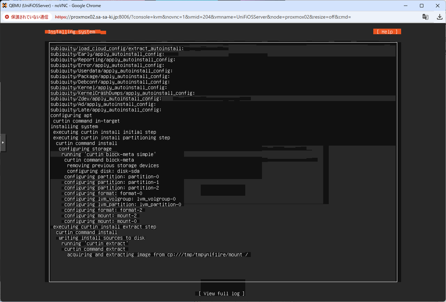The width and height of the screenshot is (446, 302).
Task: Click the 'Installing system' header text
Action: click(71, 32)
